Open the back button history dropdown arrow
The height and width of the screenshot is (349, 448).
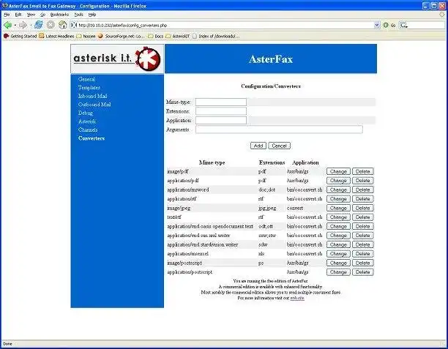(x=15, y=26)
